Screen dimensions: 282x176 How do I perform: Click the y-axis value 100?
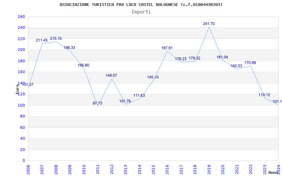(x=22, y=105)
